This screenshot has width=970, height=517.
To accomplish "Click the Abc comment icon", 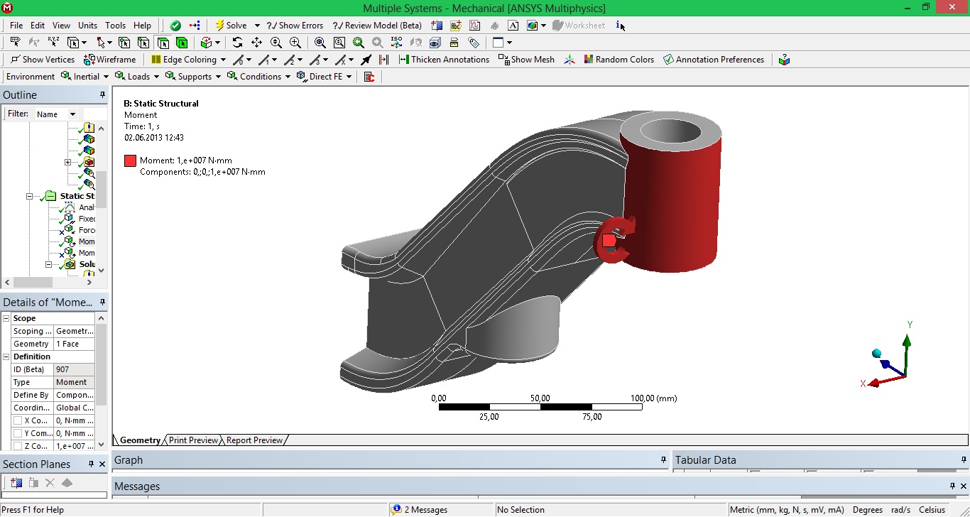I will point(457,26).
